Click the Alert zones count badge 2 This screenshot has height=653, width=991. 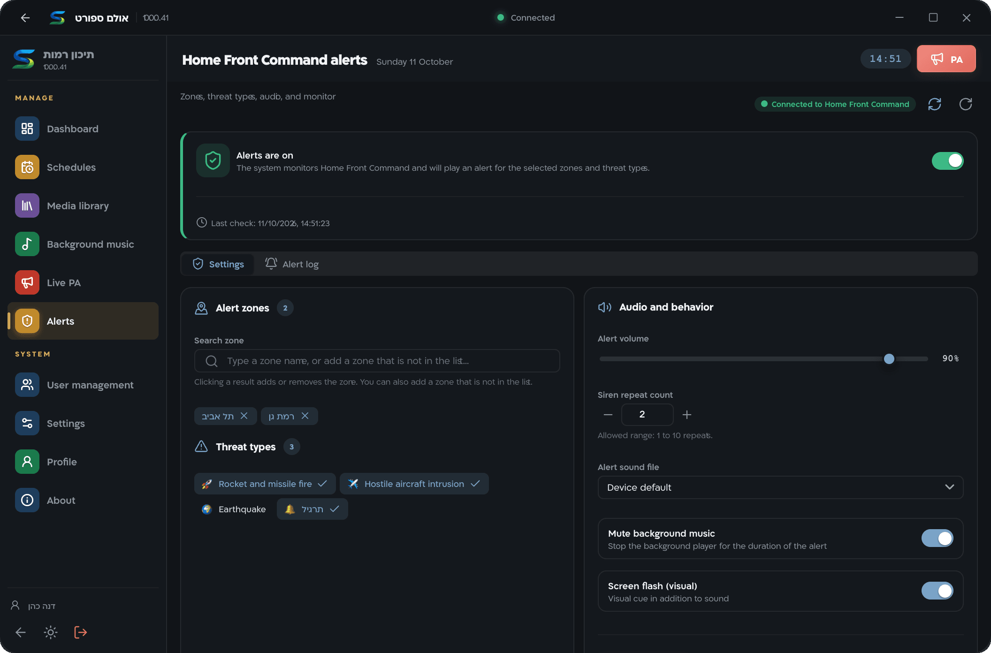tap(285, 308)
